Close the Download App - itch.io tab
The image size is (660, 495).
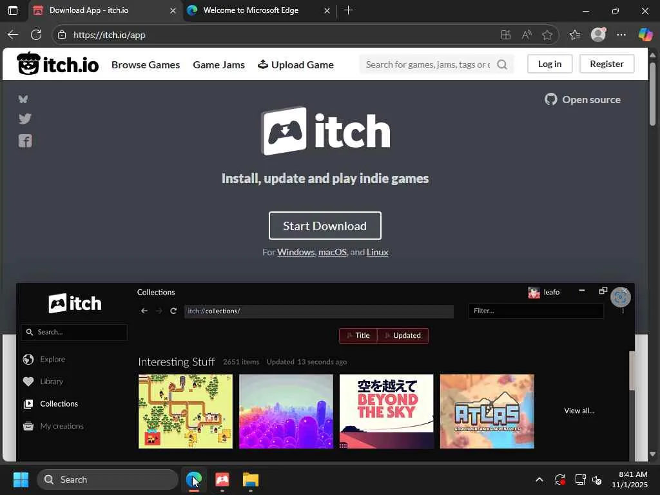(x=173, y=10)
